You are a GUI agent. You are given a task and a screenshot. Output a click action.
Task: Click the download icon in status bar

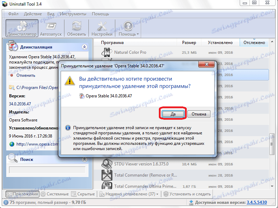[191, 202]
